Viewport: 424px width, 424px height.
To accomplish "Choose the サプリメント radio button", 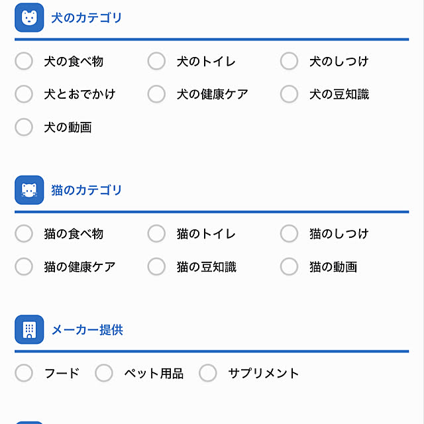I will click(x=208, y=373).
